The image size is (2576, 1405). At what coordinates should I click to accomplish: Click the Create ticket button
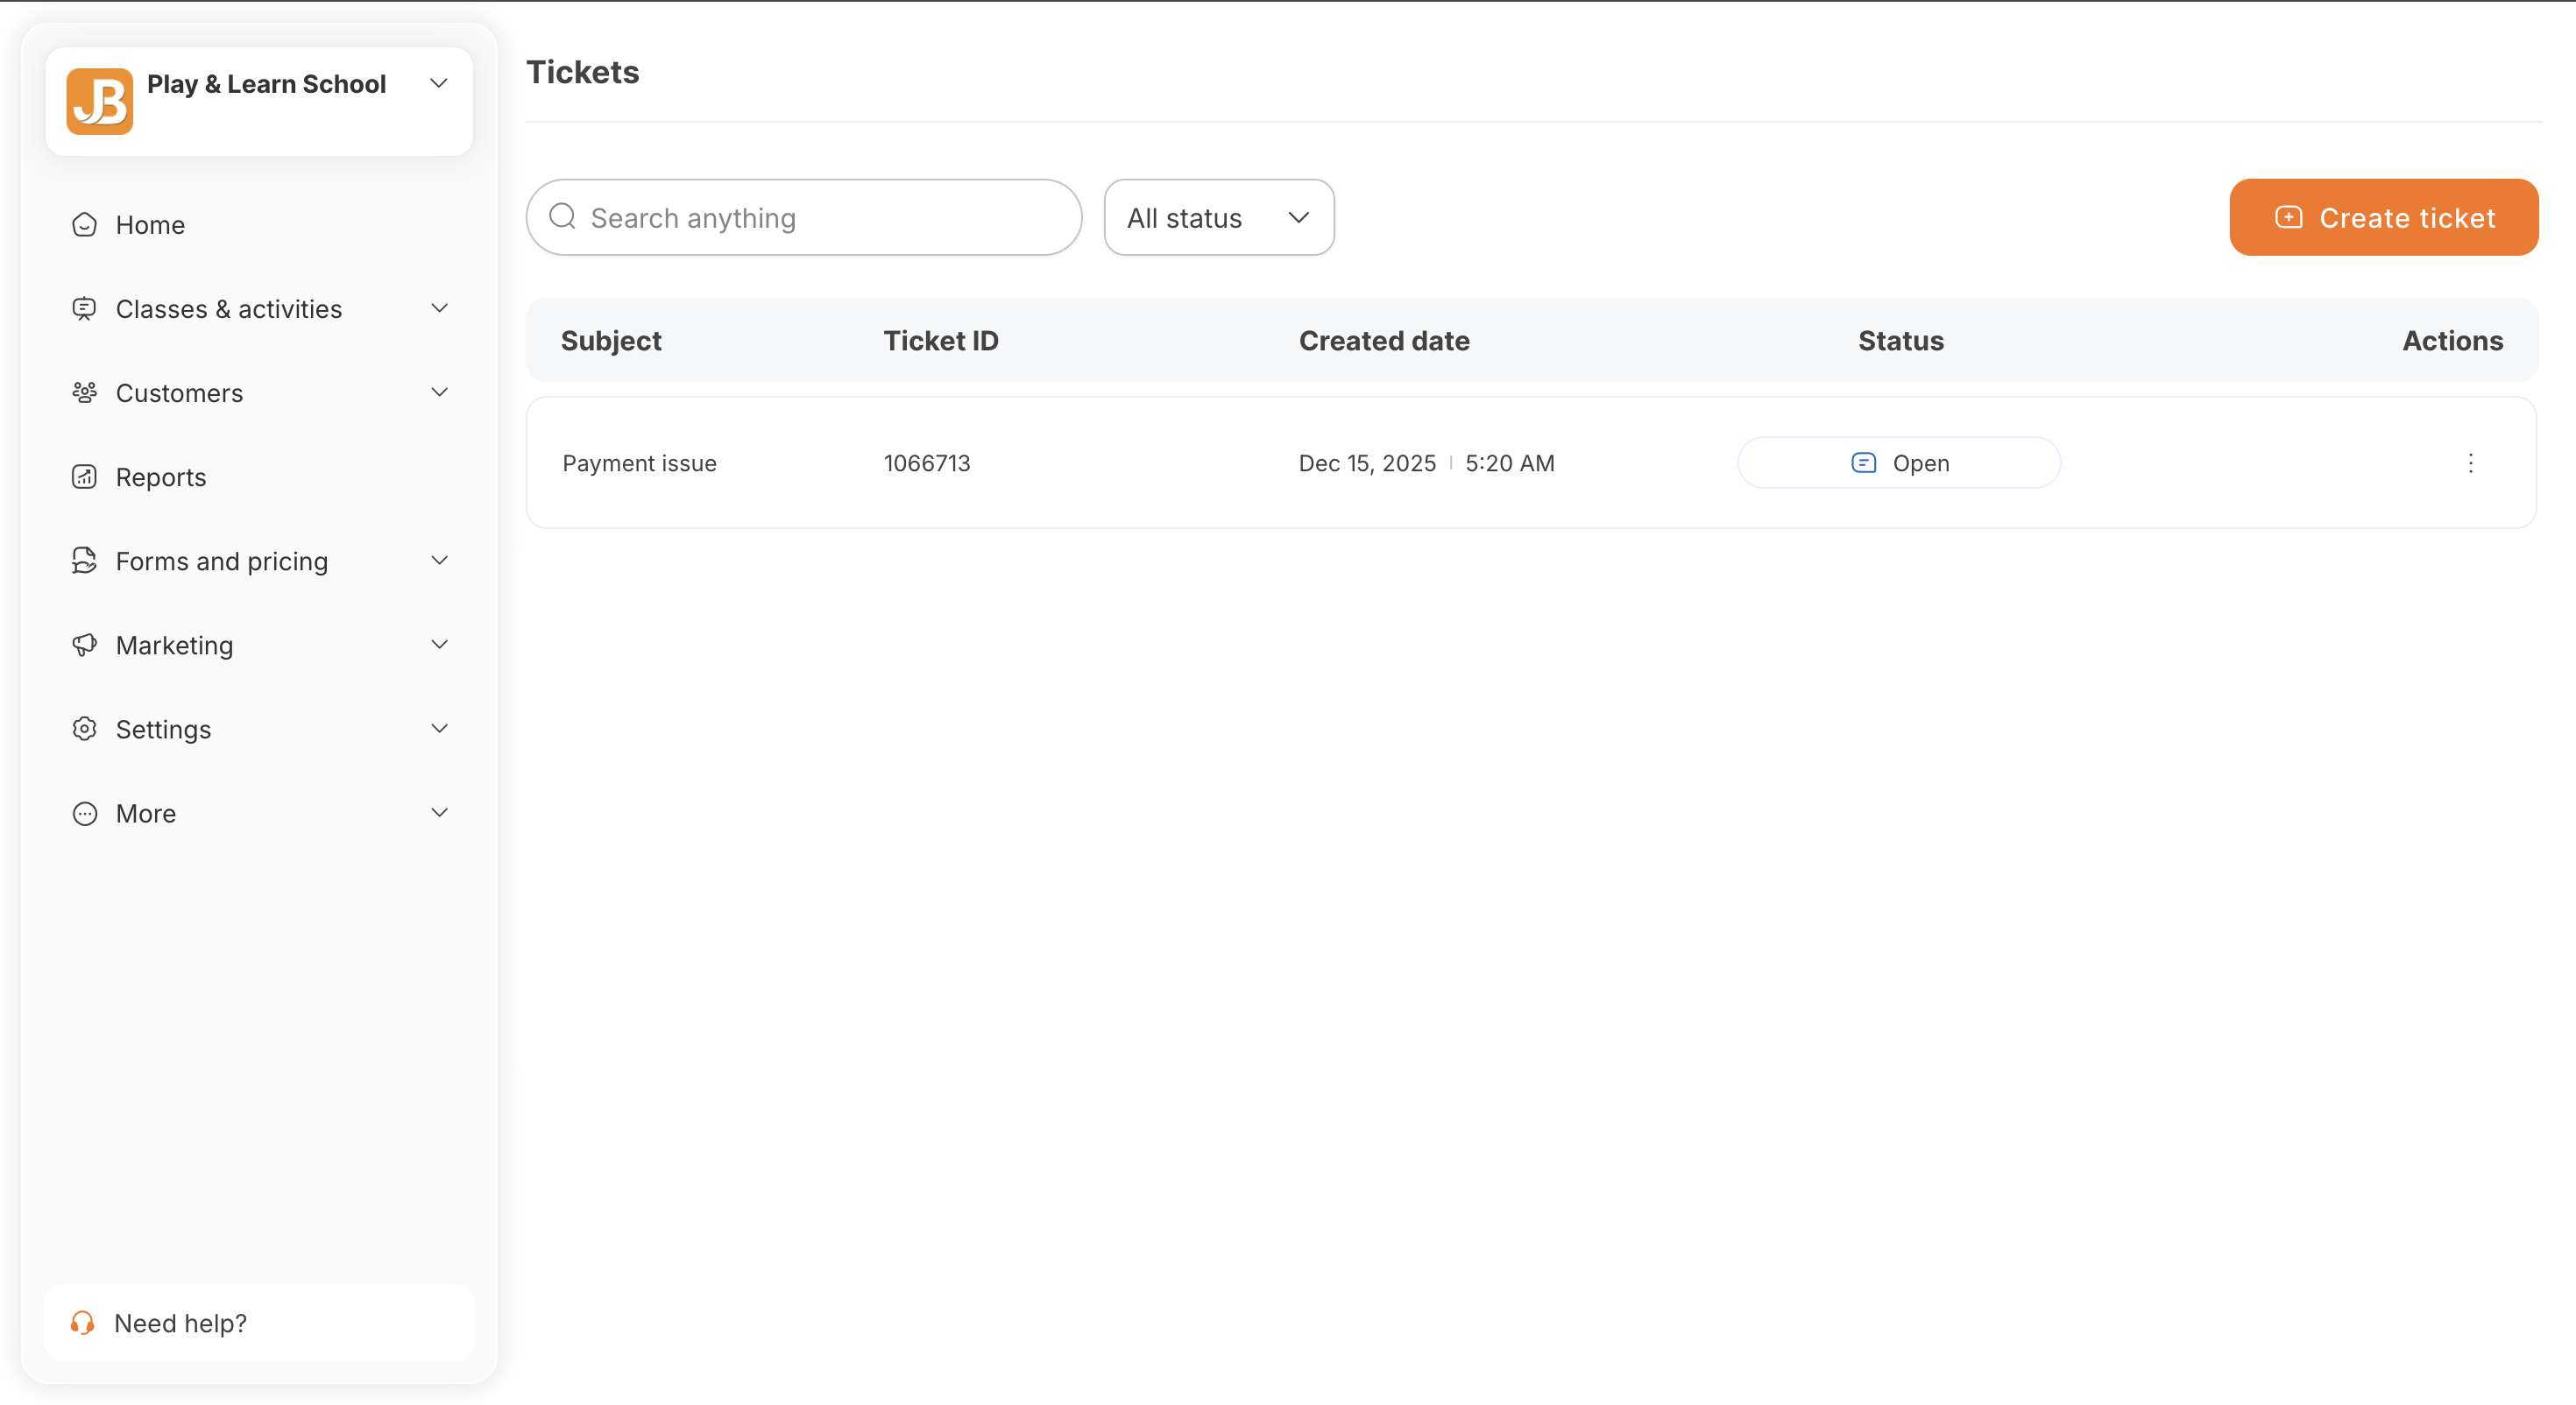pos(2384,217)
